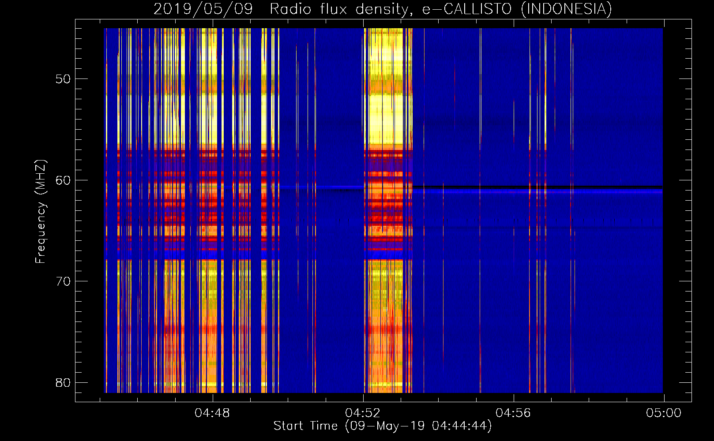Image resolution: width=714 pixels, height=441 pixels.
Task: Click the 80 frequency tick label
Action: point(63,383)
